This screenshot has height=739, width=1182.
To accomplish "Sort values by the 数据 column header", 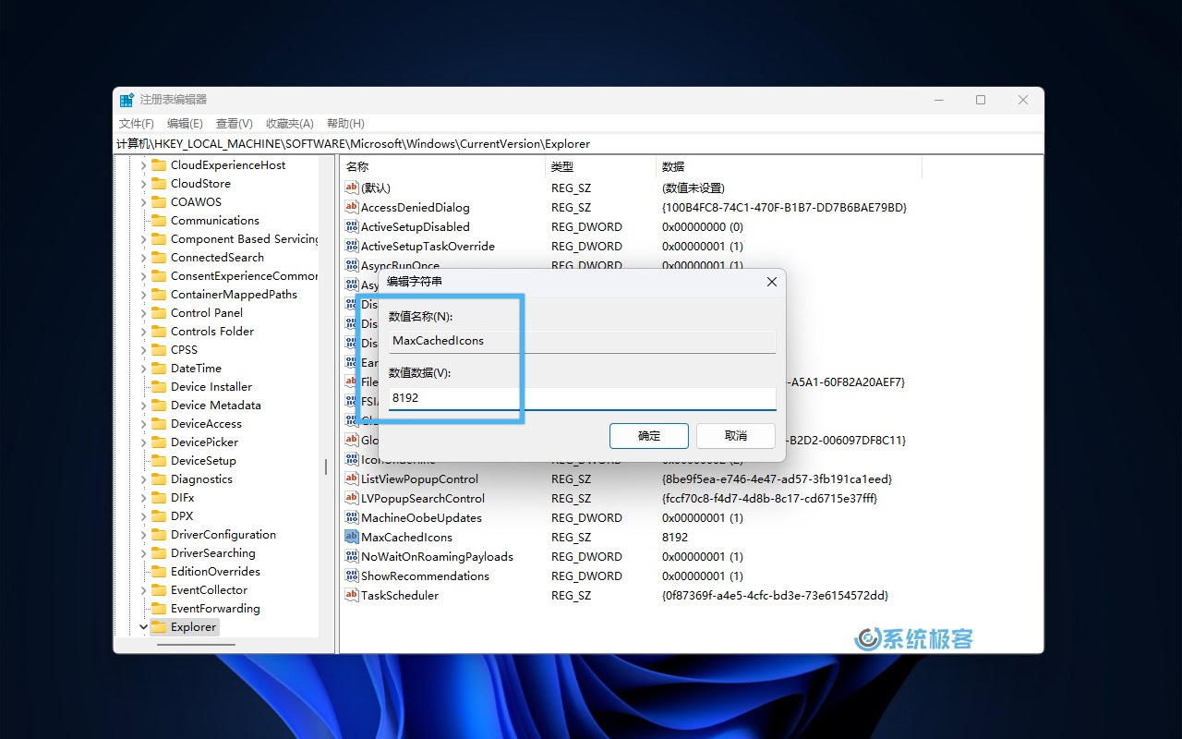I will coord(789,166).
